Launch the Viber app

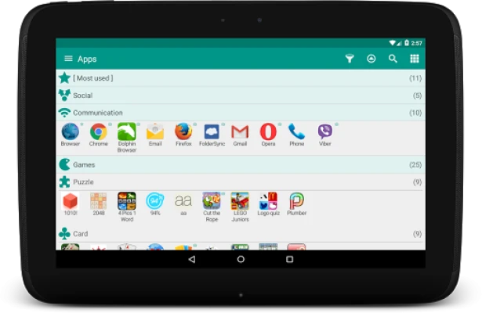point(325,135)
